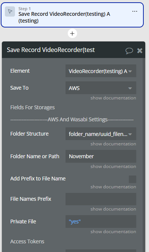The image size is (149, 252).
Task: Click the Step 1 cursor action icon
Action: 10,11
